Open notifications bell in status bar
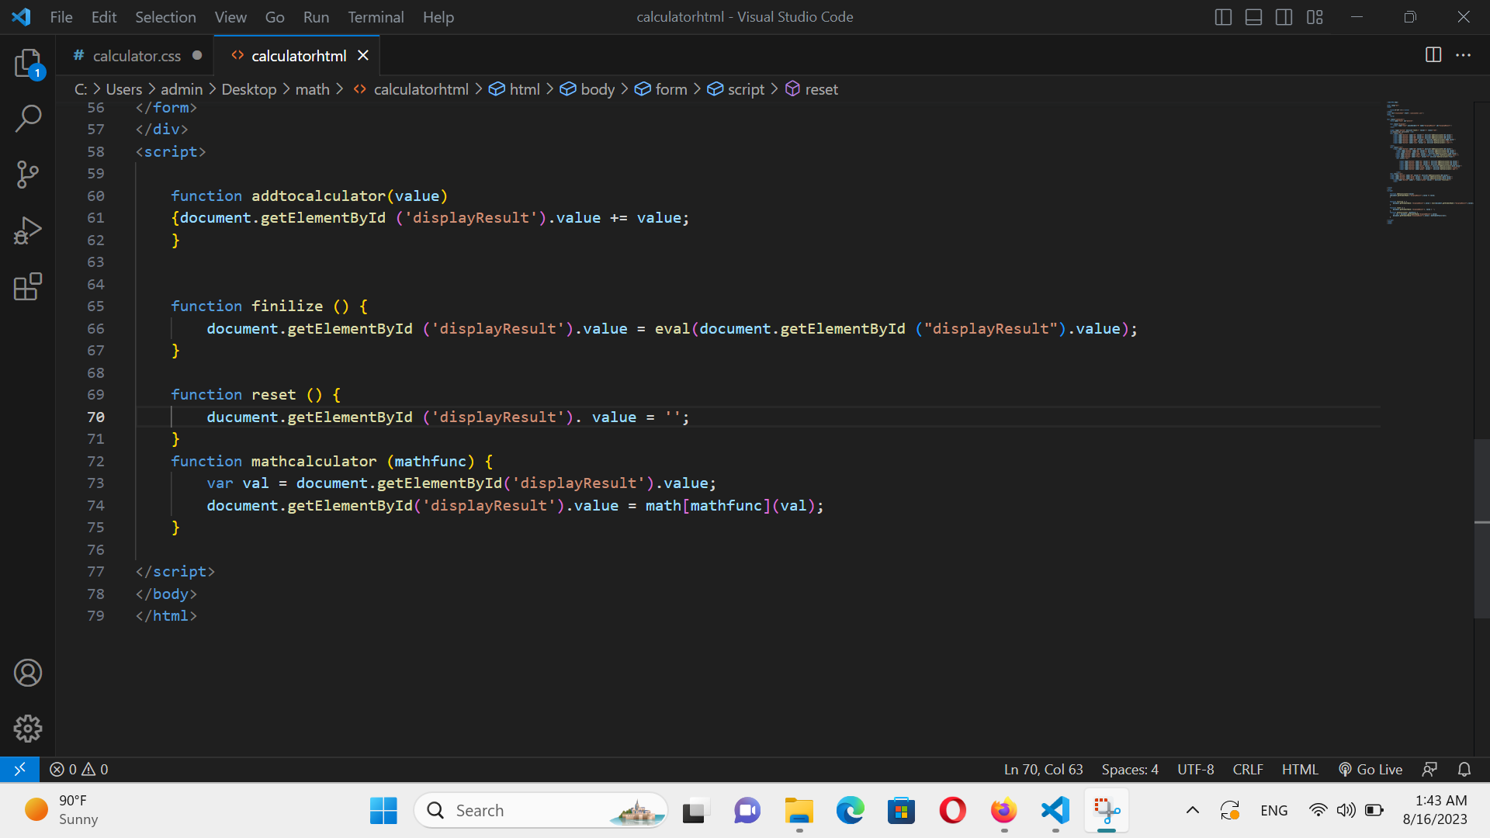The width and height of the screenshot is (1490, 838). point(1464,769)
